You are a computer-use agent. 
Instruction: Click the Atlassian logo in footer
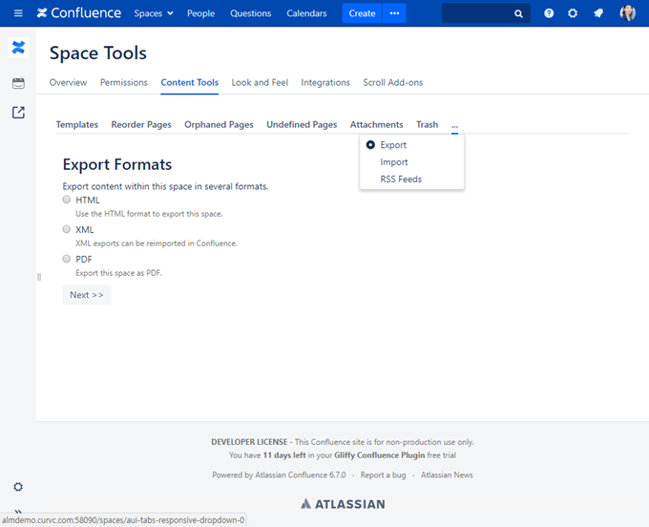pos(343,504)
